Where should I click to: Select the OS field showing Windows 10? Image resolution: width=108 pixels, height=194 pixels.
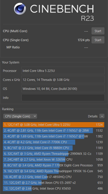63,89
